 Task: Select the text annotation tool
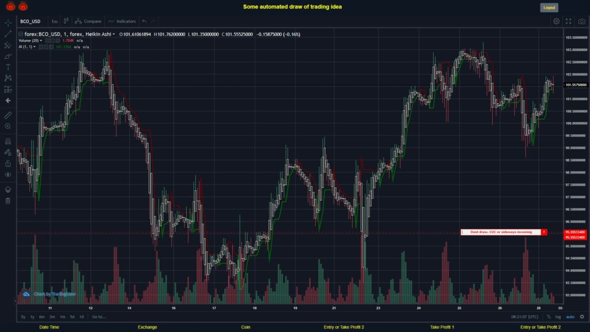8,67
